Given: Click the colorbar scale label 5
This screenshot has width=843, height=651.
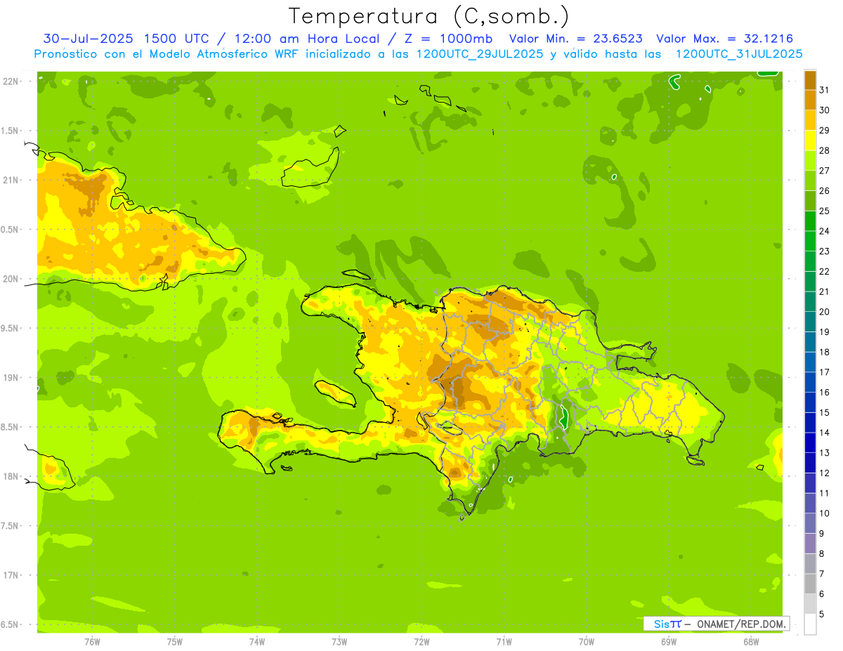Looking at the screenshot, I should (823, 614).
